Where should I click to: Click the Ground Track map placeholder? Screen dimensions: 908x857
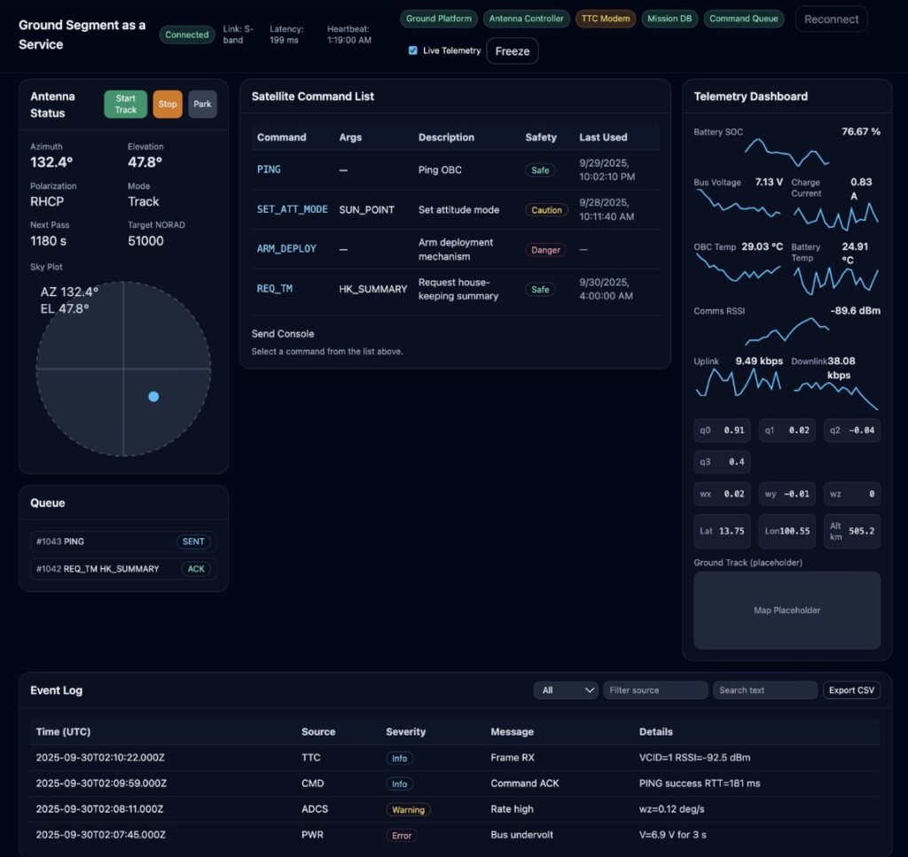(x=787, y=611)
